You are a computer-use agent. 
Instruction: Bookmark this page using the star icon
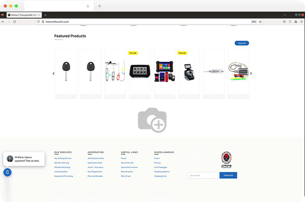tap(260, 21)
